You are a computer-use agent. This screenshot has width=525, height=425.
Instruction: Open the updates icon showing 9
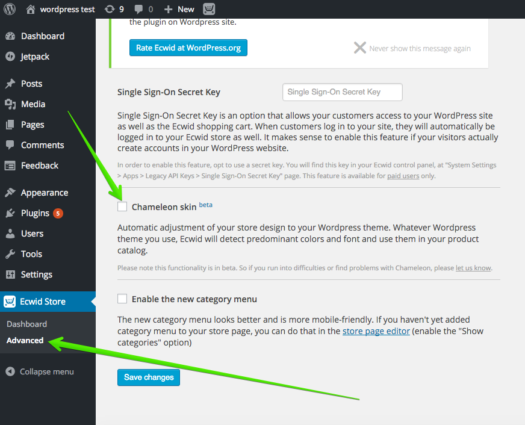110,9
